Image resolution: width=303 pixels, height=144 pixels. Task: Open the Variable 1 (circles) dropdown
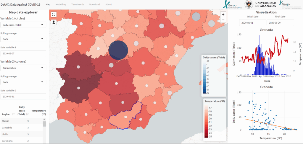[23, 25]
